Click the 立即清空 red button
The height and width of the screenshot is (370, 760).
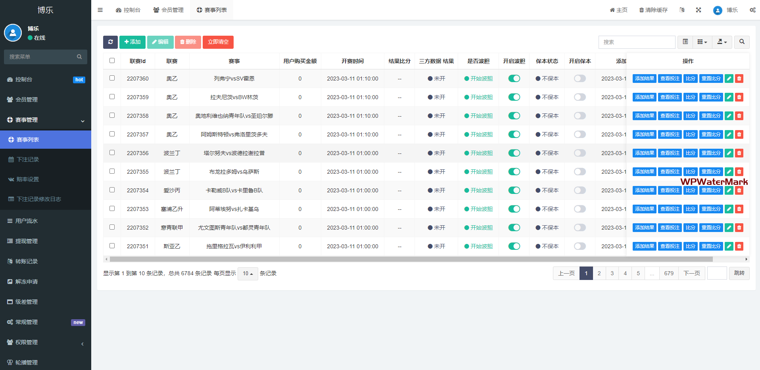coord(218,42)
